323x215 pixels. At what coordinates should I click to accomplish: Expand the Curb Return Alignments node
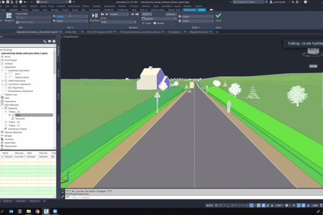click(3, 84)
